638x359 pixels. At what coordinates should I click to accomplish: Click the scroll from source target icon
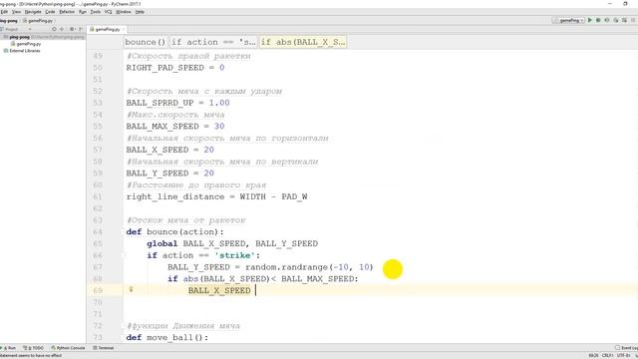tap(54, 29)
